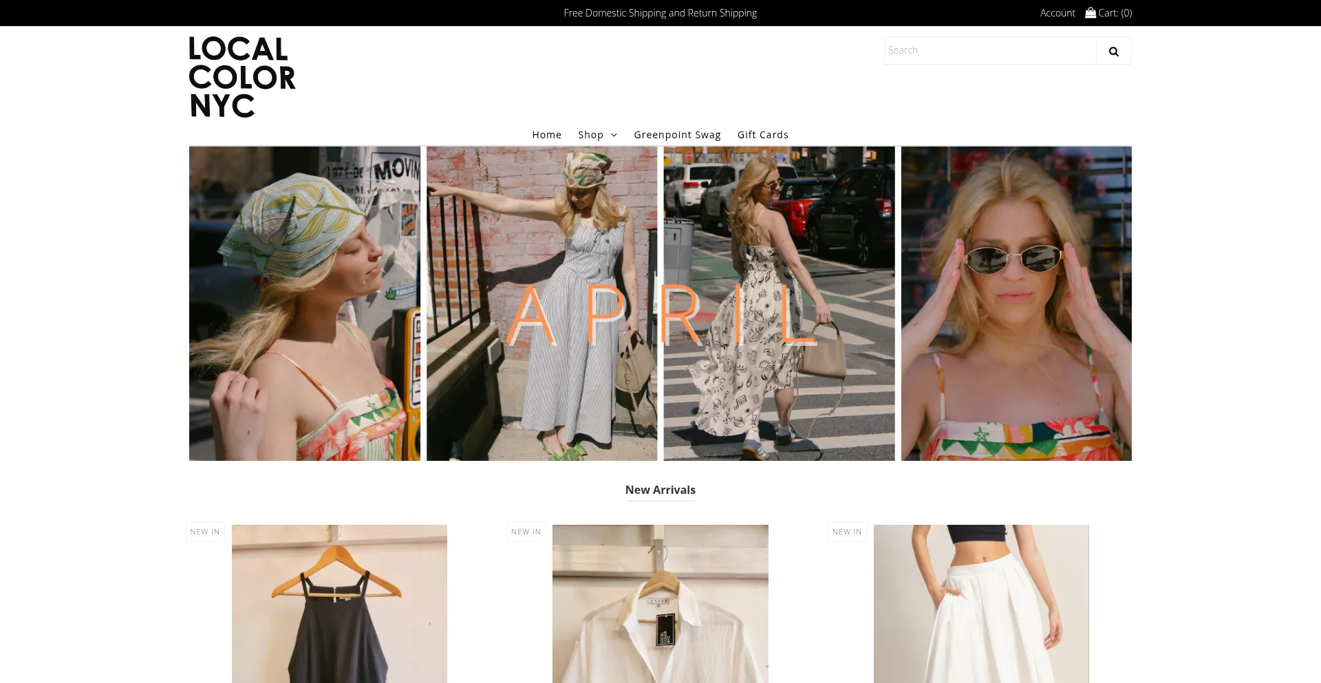Viewport: 1321px width, 683px height.
Task: Focus the Search input field
Action: (989, 50)
